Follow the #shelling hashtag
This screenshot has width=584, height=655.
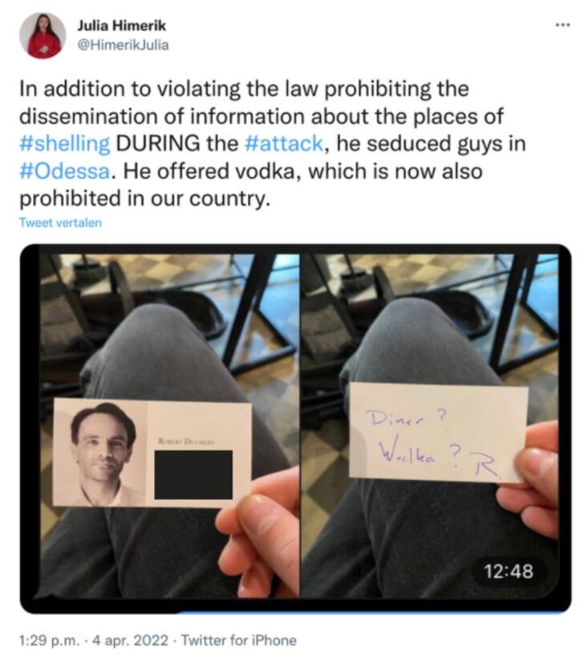[65, 144]
